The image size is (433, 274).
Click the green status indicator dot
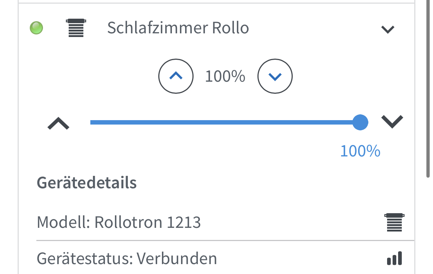coord(36,28)
